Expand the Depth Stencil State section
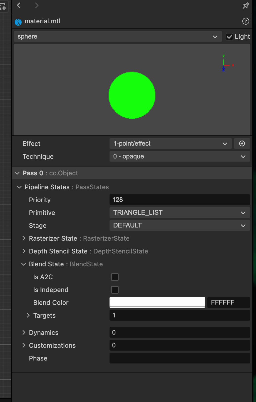 click(x=24, y=251)
